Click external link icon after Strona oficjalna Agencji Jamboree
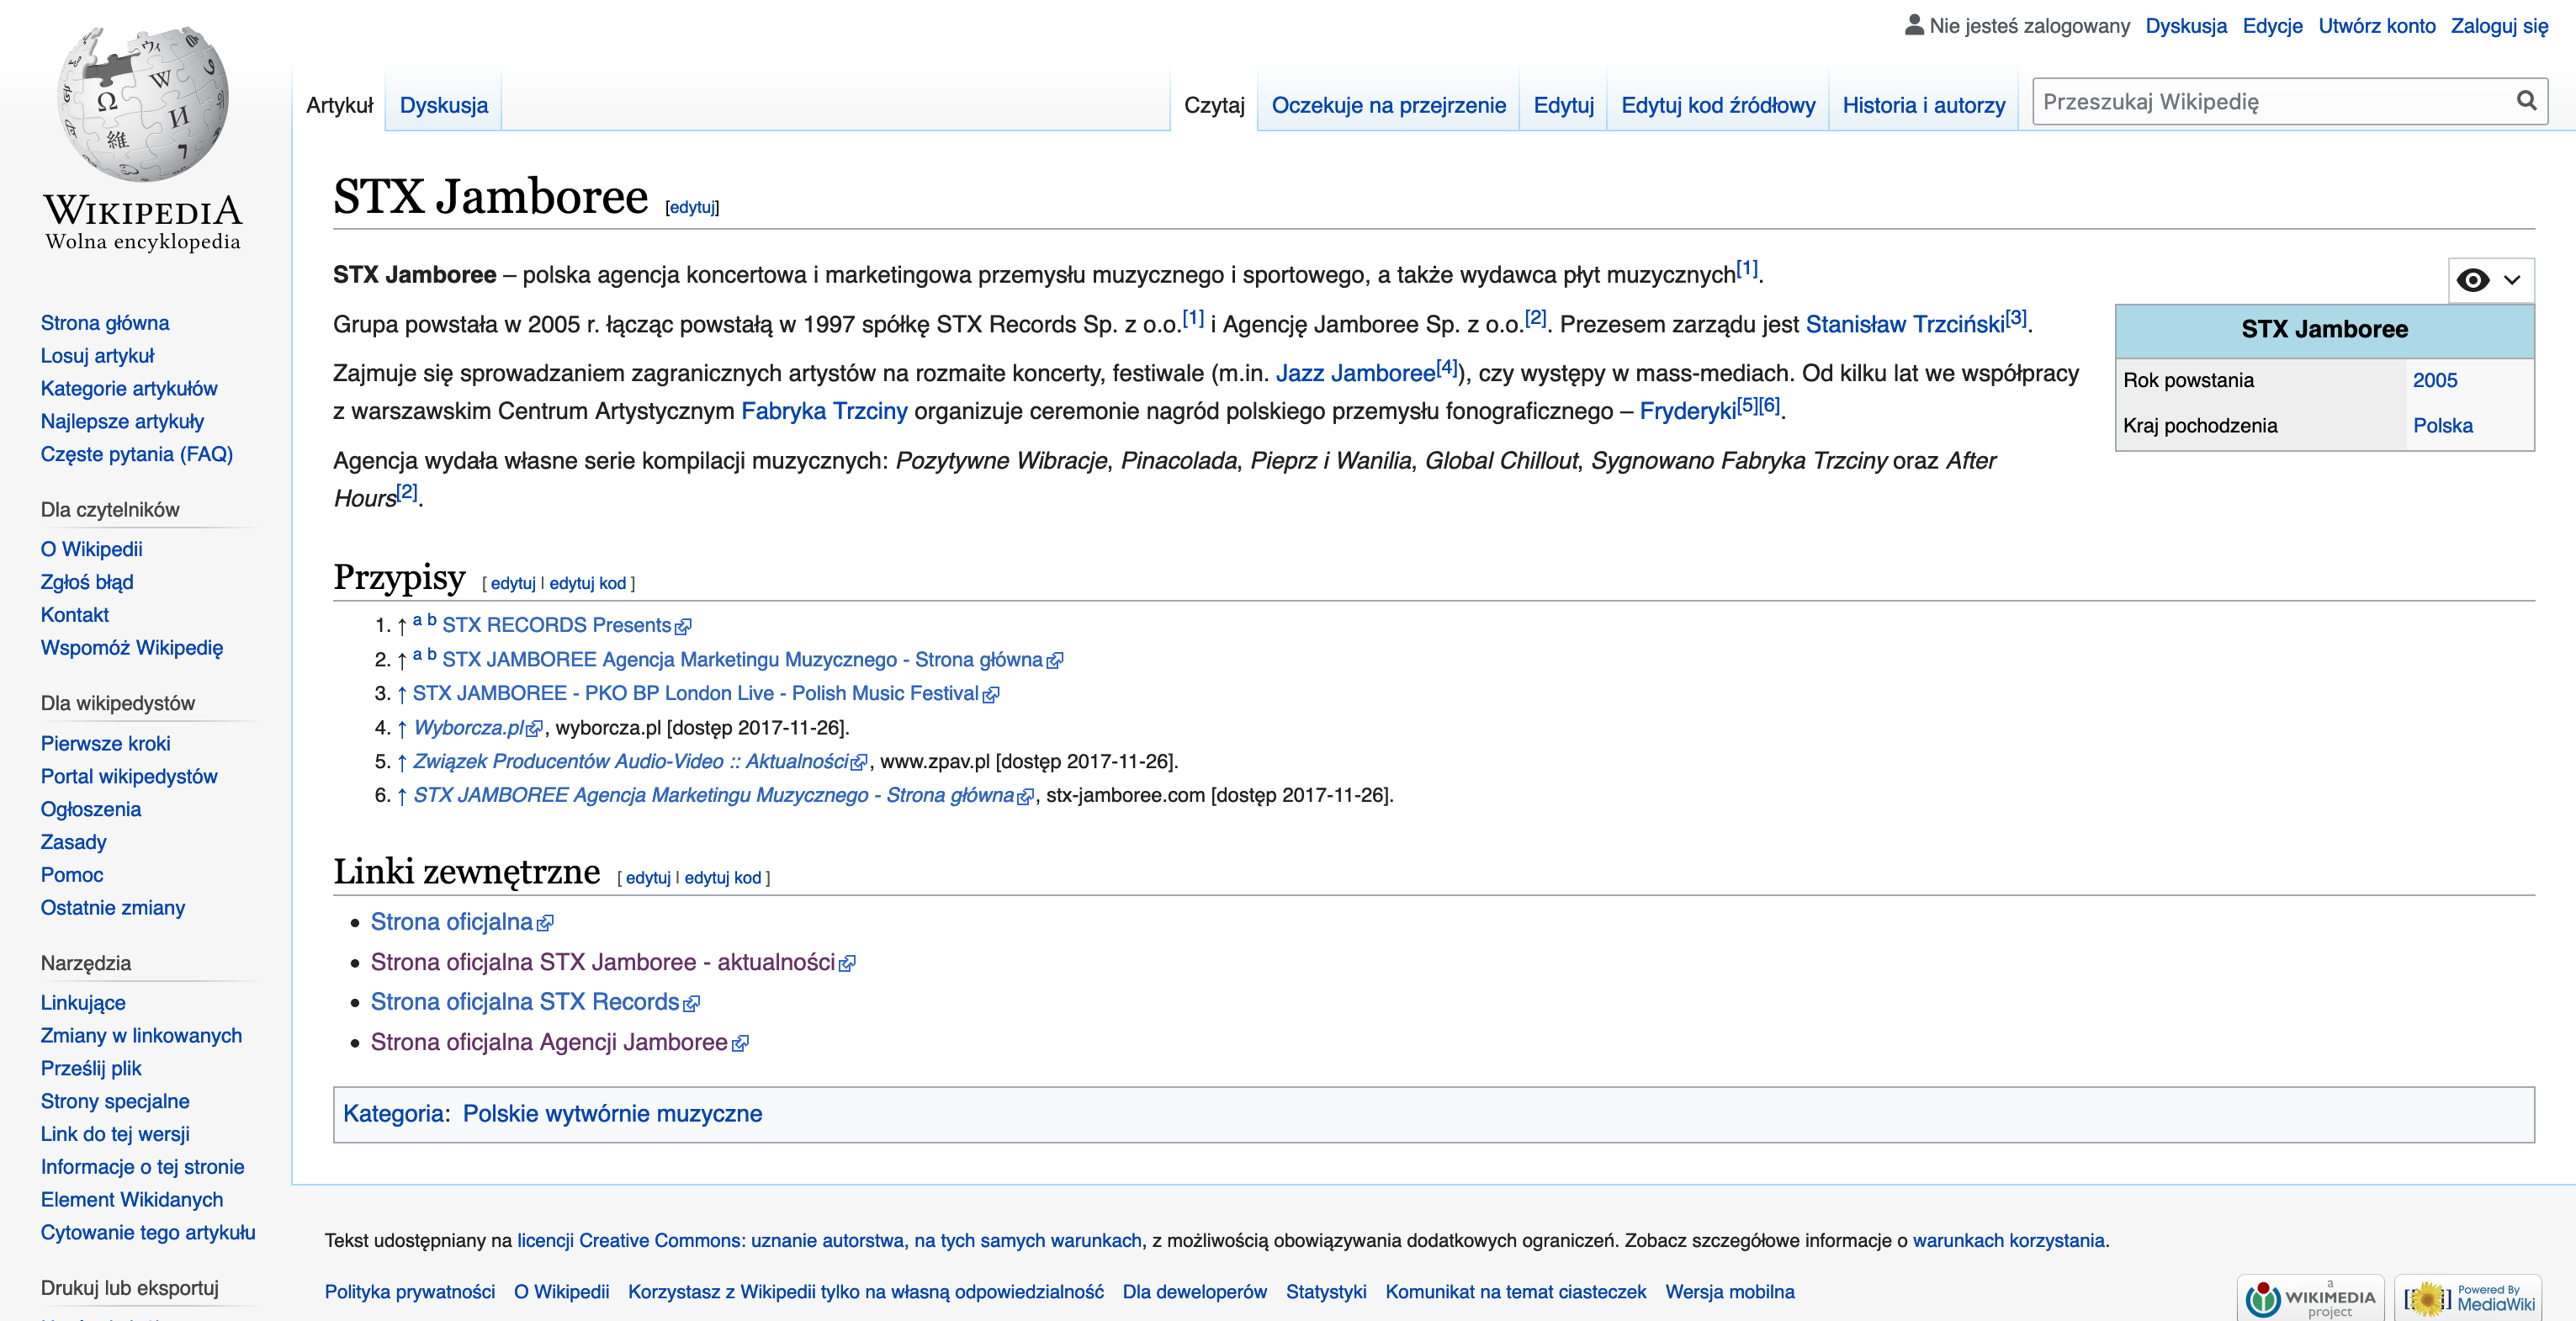Image resolution: width=2576 pixels, height=1321 pixels. point(740,1044)
